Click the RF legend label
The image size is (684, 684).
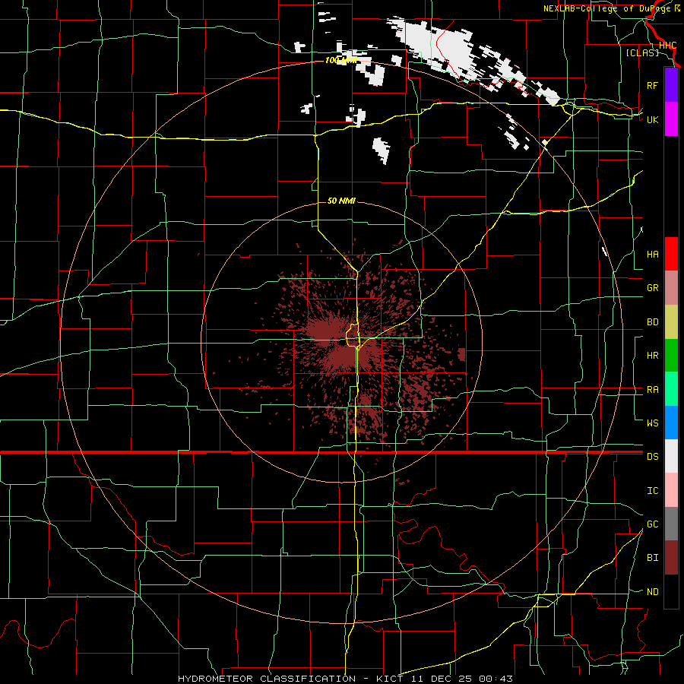(652, 85)
